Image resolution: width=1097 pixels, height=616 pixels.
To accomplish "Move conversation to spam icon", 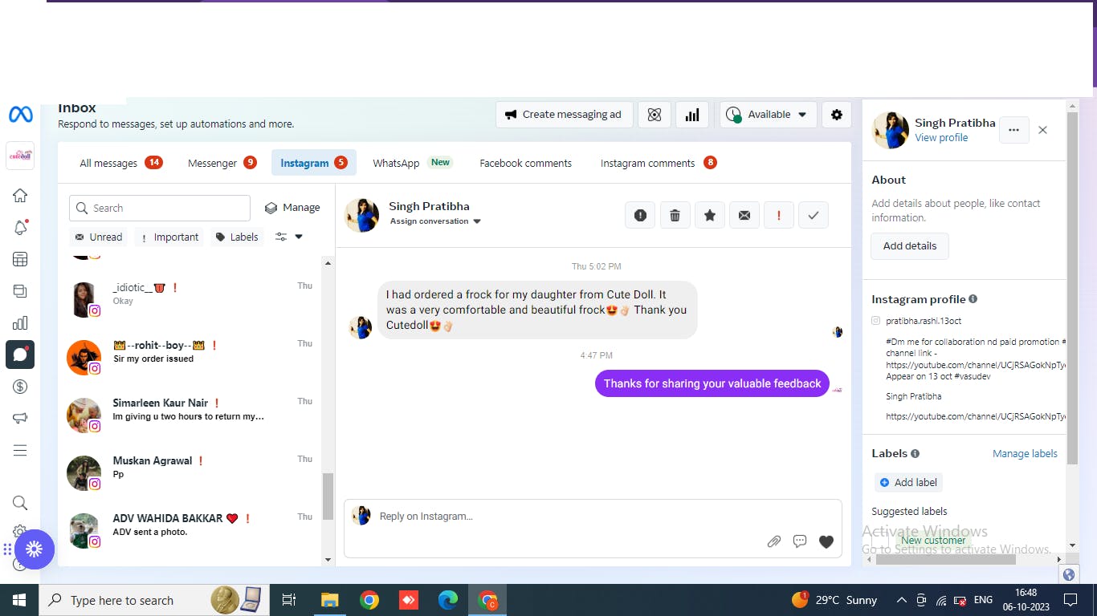I will pyautogui.click(x=640, y=215).
